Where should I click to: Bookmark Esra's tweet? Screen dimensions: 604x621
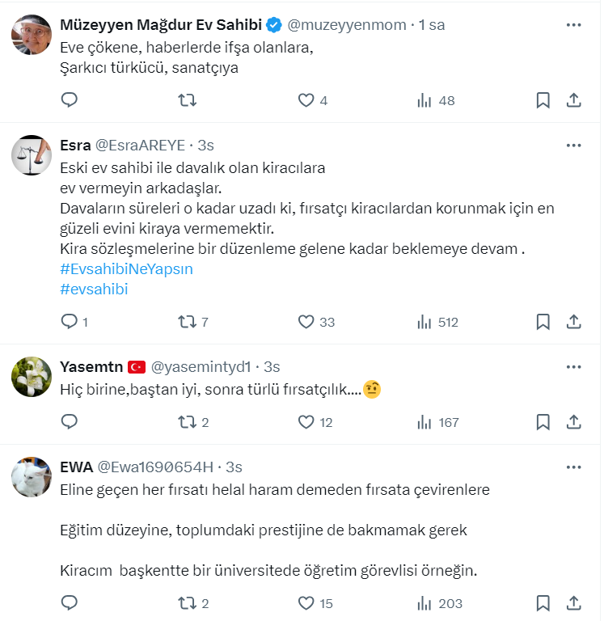pyautogui.click(x=543, y=322)
